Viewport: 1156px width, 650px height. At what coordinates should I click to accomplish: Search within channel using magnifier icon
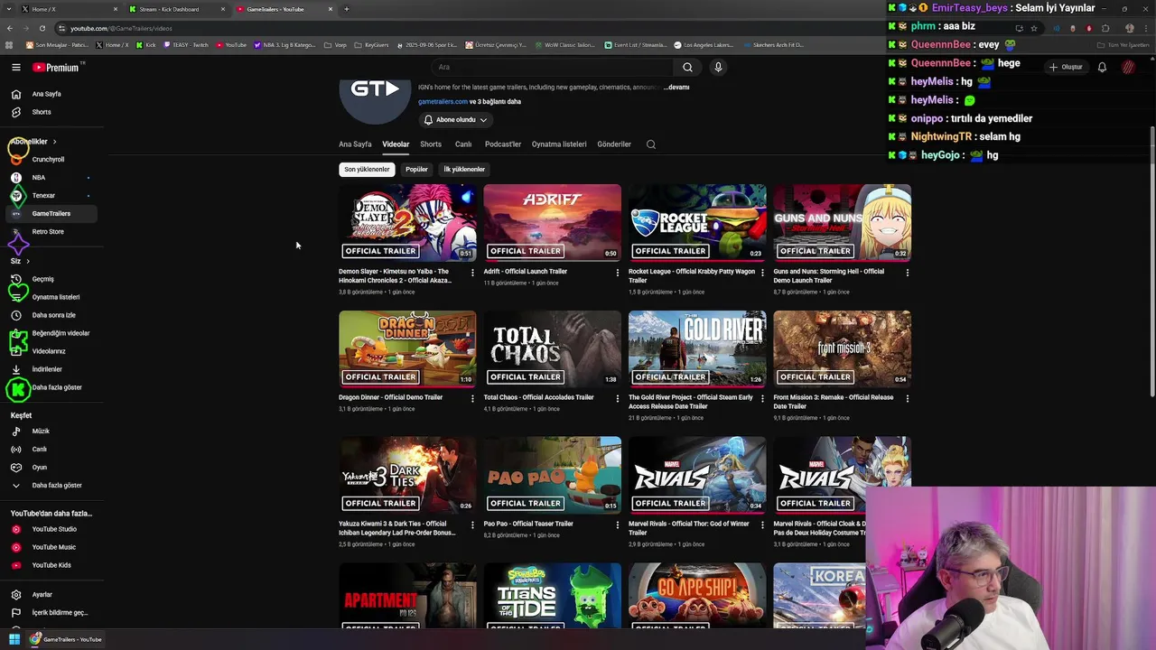point(650,144)
